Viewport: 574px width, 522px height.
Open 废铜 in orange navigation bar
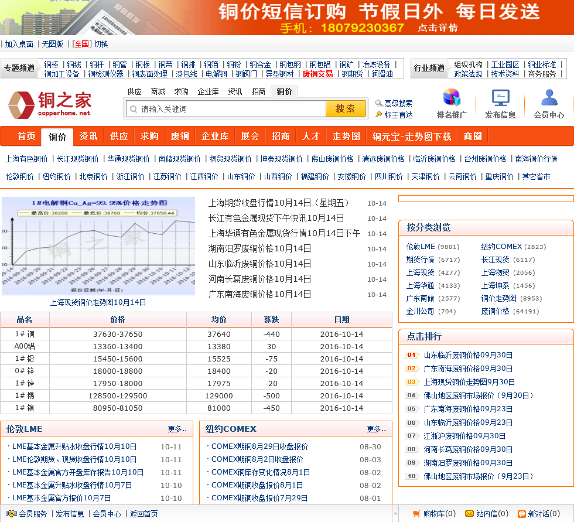point(180,136)
